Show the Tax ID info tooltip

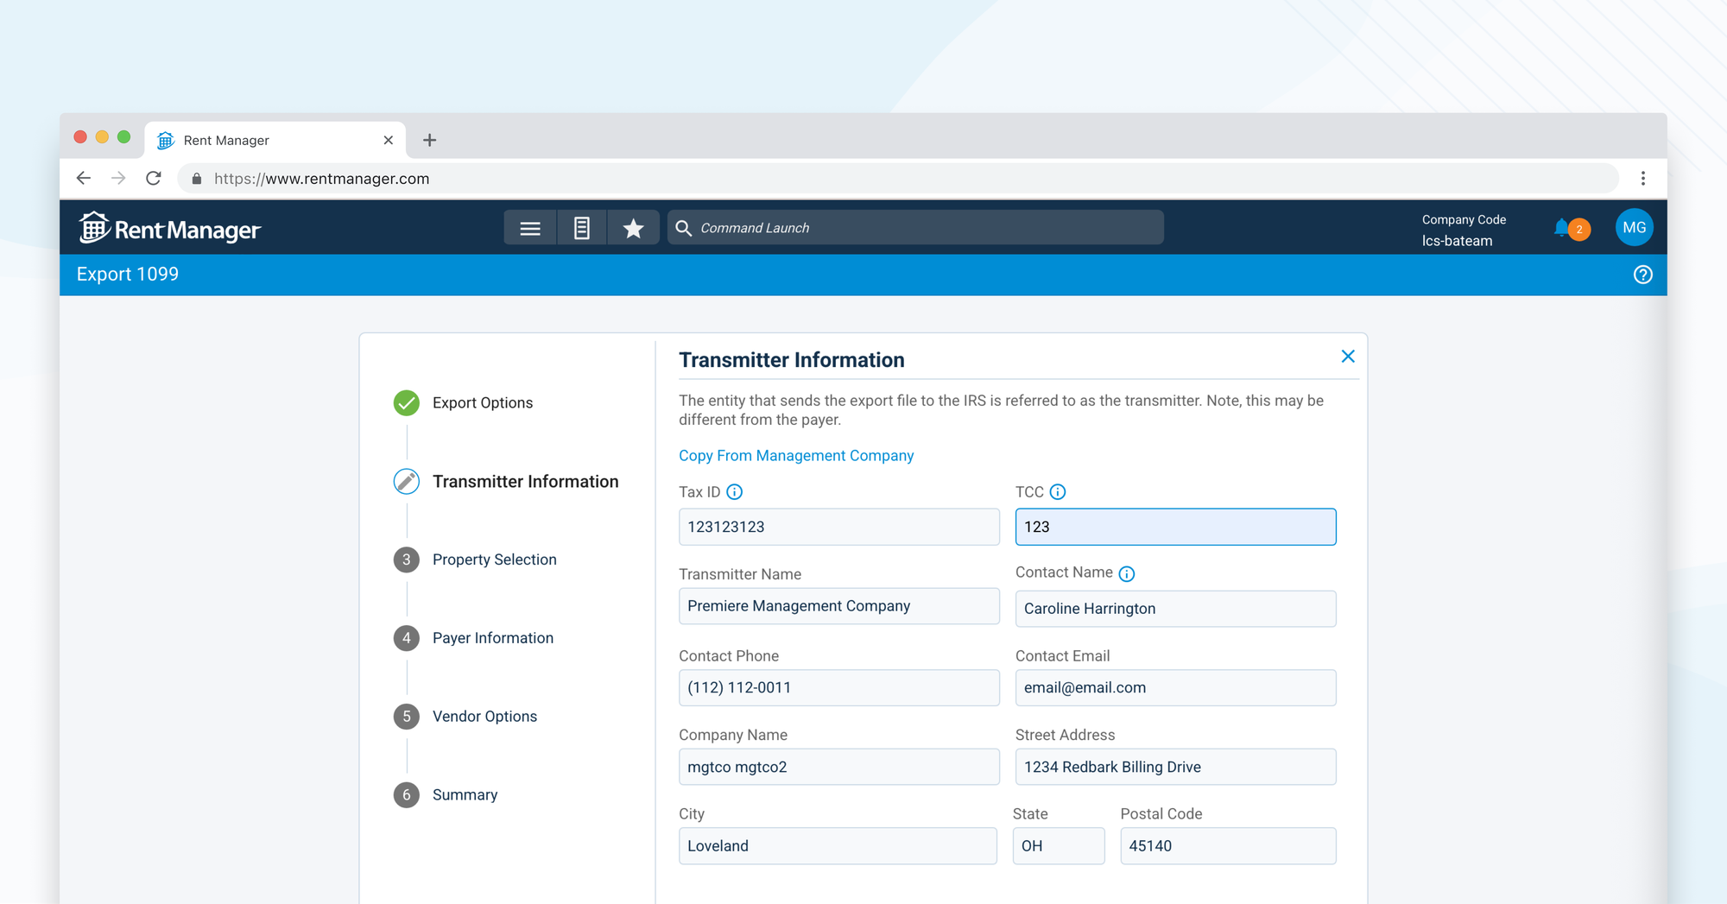coord(735,492)
